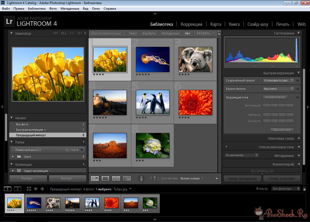Select the Painter spray can tool
This screenshot has width=310, height=222.
tap(141, 178)
